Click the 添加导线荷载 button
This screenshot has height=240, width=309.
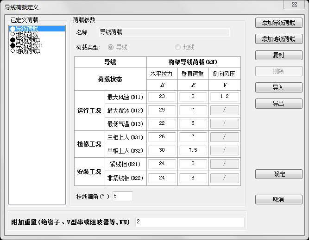click(278, 23)
